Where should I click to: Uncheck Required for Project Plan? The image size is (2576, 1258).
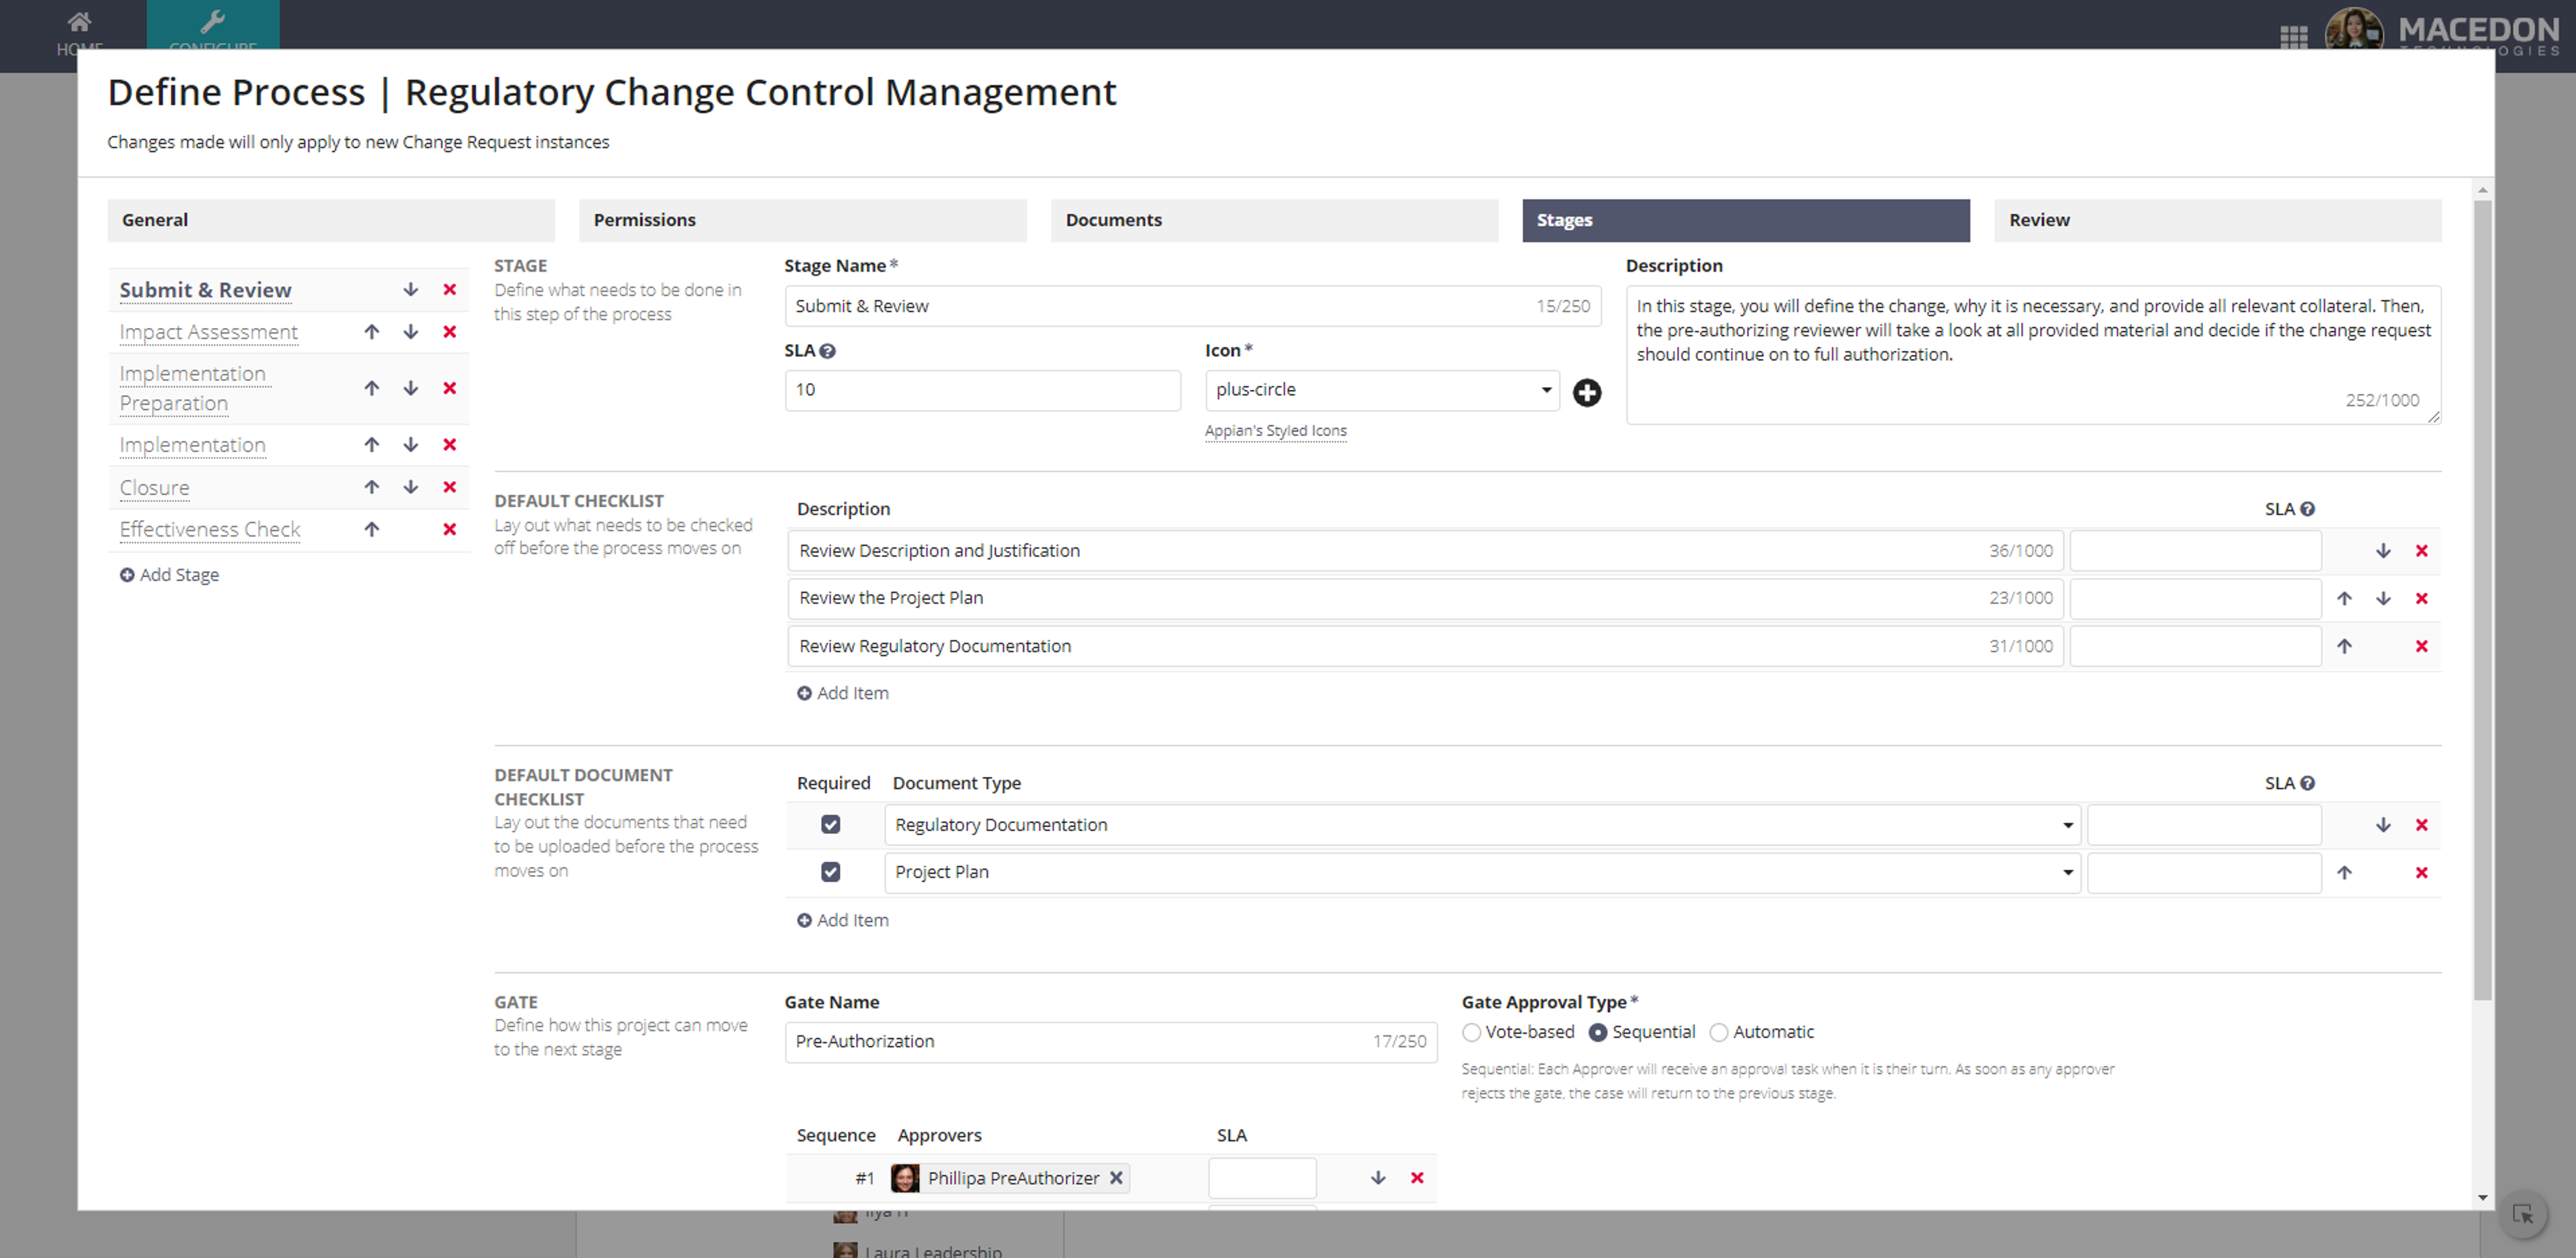pyautogui.click(x=831, y=873)
